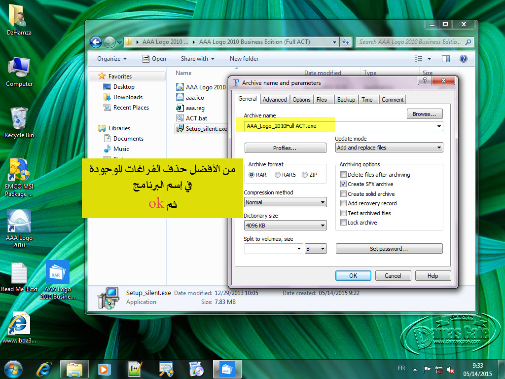Expand the Archive name history dropdown
The height and width of the screenshot is (379, 505).
click(x=439, y=126)
